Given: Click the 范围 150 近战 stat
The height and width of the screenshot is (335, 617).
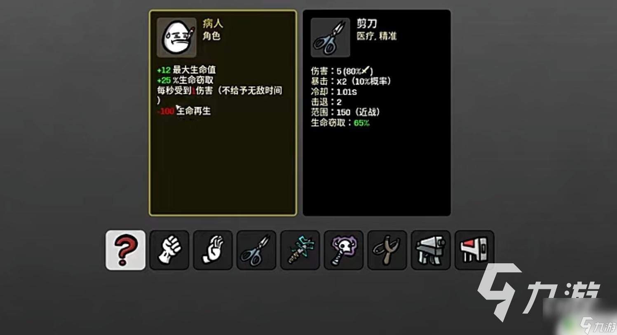Looking at the screenshot, I should coord(345,112).
